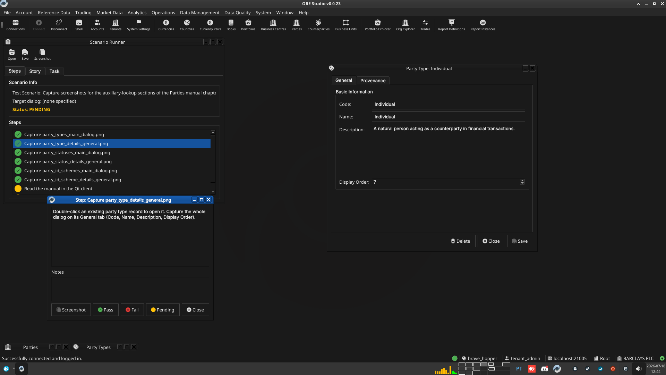The image size is (666, 375).
Task: Click brave_hopper in the status bar
Action: (479, 358)
